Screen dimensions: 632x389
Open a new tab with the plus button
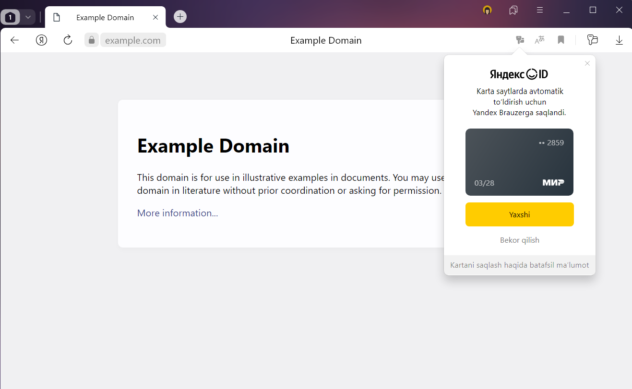point(180,17)
